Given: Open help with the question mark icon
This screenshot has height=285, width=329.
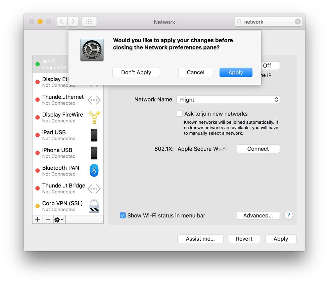Looking at the screenshot, I should (x=289, y=215).
